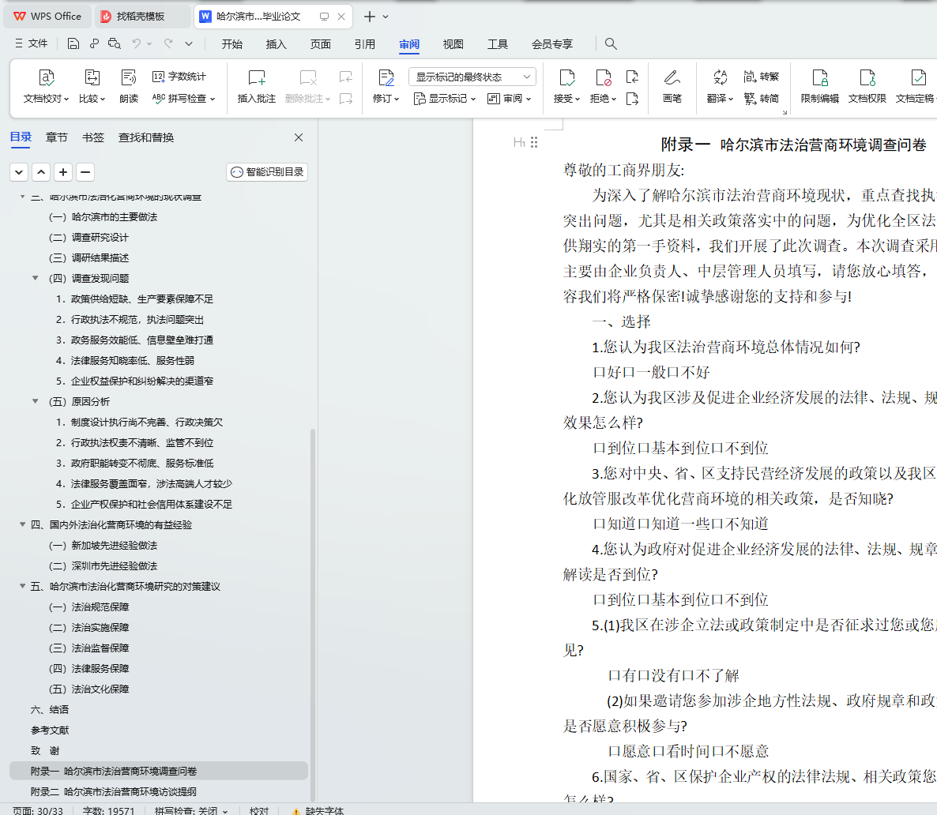Open search with the magnifier icon

[610, 43]
